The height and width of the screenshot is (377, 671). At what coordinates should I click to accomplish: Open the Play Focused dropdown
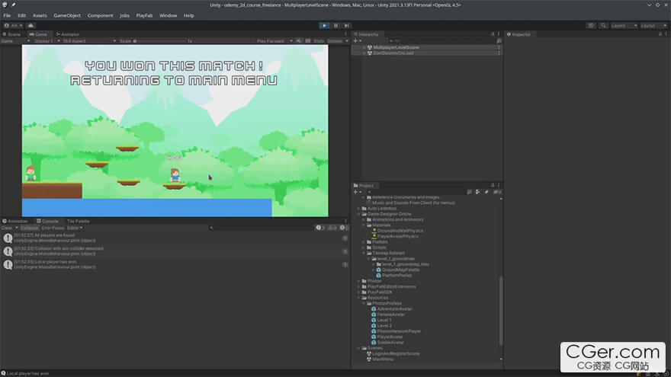pyautogui.click(x=274, y=41)
